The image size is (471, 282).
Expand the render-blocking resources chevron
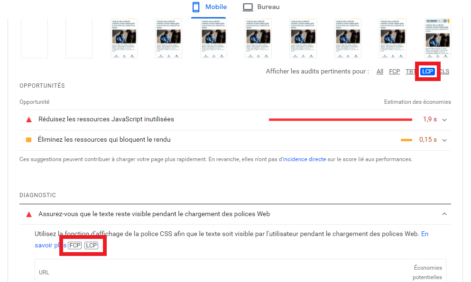pyautogui.click(x=444, y=140)
